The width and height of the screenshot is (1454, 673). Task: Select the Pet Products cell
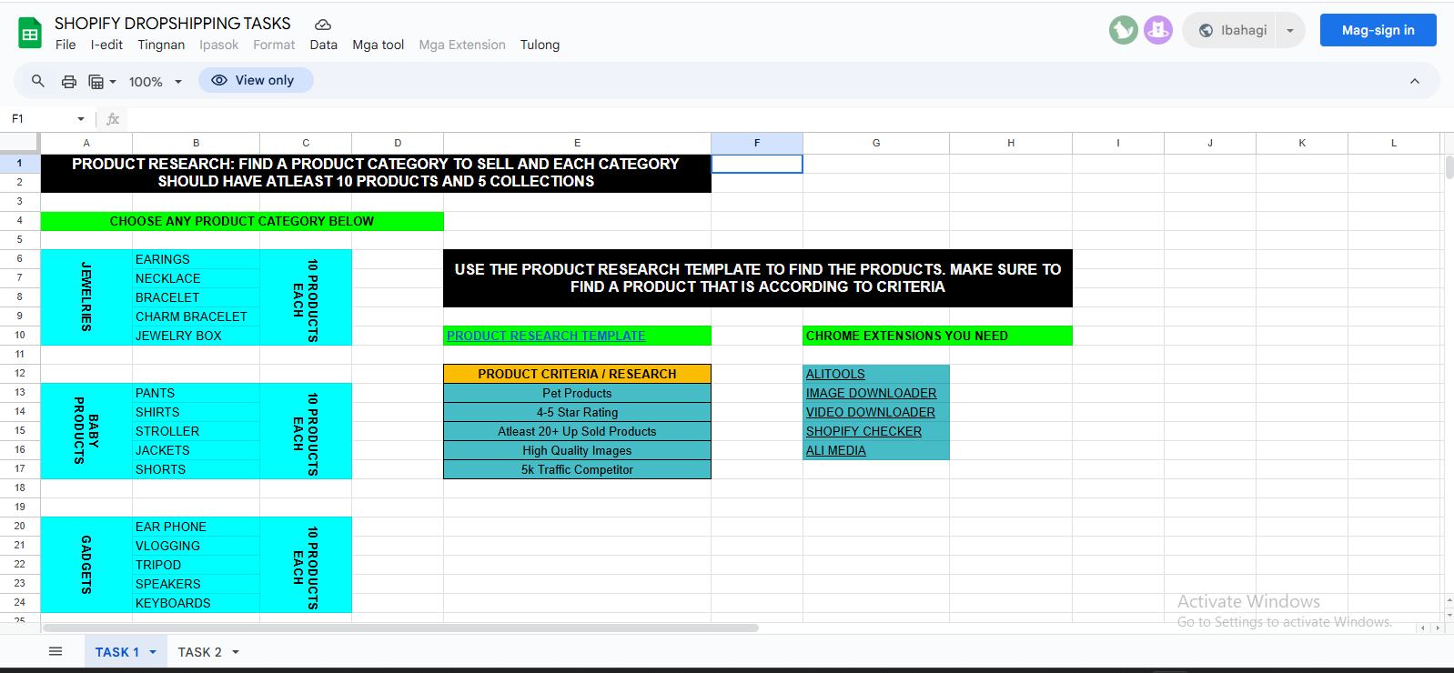[x=577, y=393]
